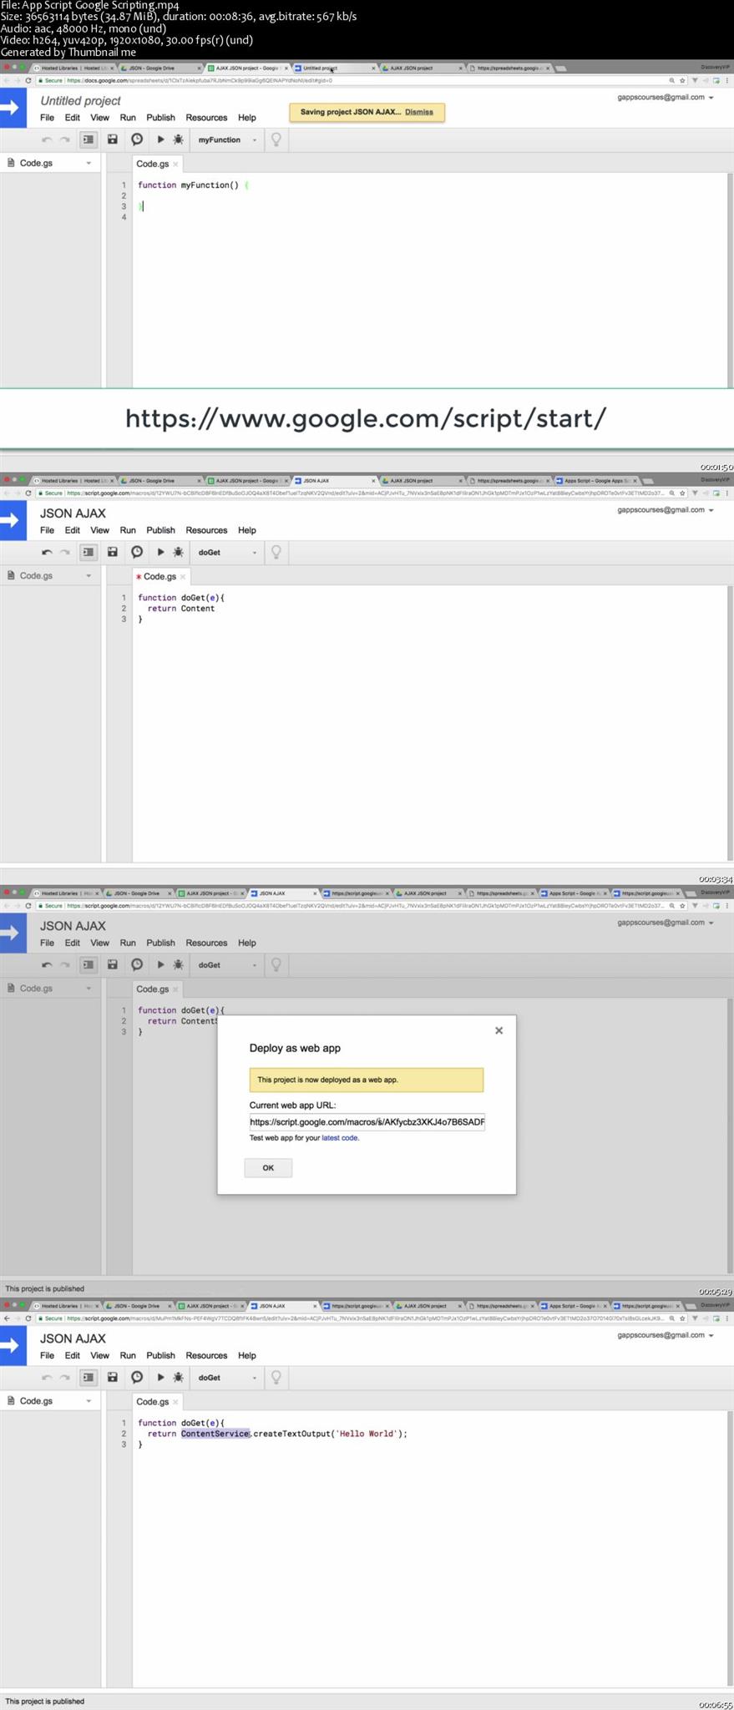
Task: Click Save icon behind Deploy as web app dialog
Action: [x=113, y=964]
